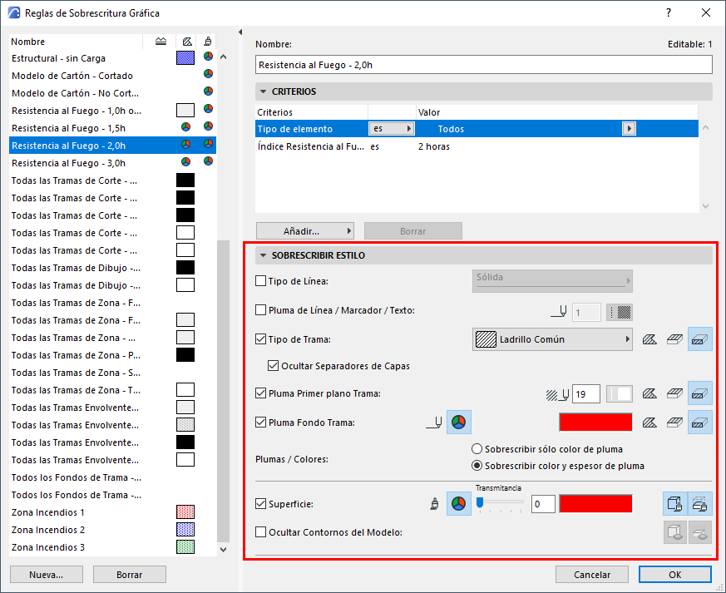The width and height of the screenshot is (726, 593).
Task: Click the pen icon in Pluma Fondo Trama row
Action: tap(434, 423)
